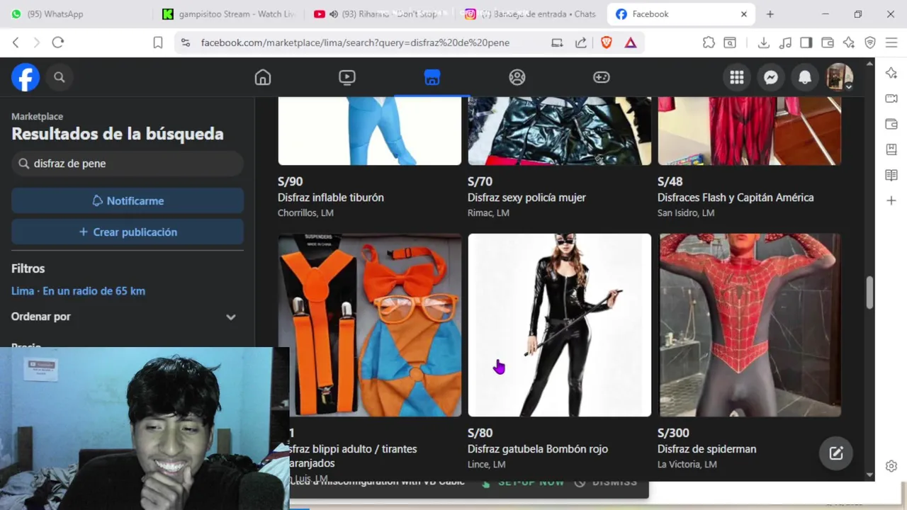Open a new browser tab
The image size is (907, 510).
(x=770, y=14)
